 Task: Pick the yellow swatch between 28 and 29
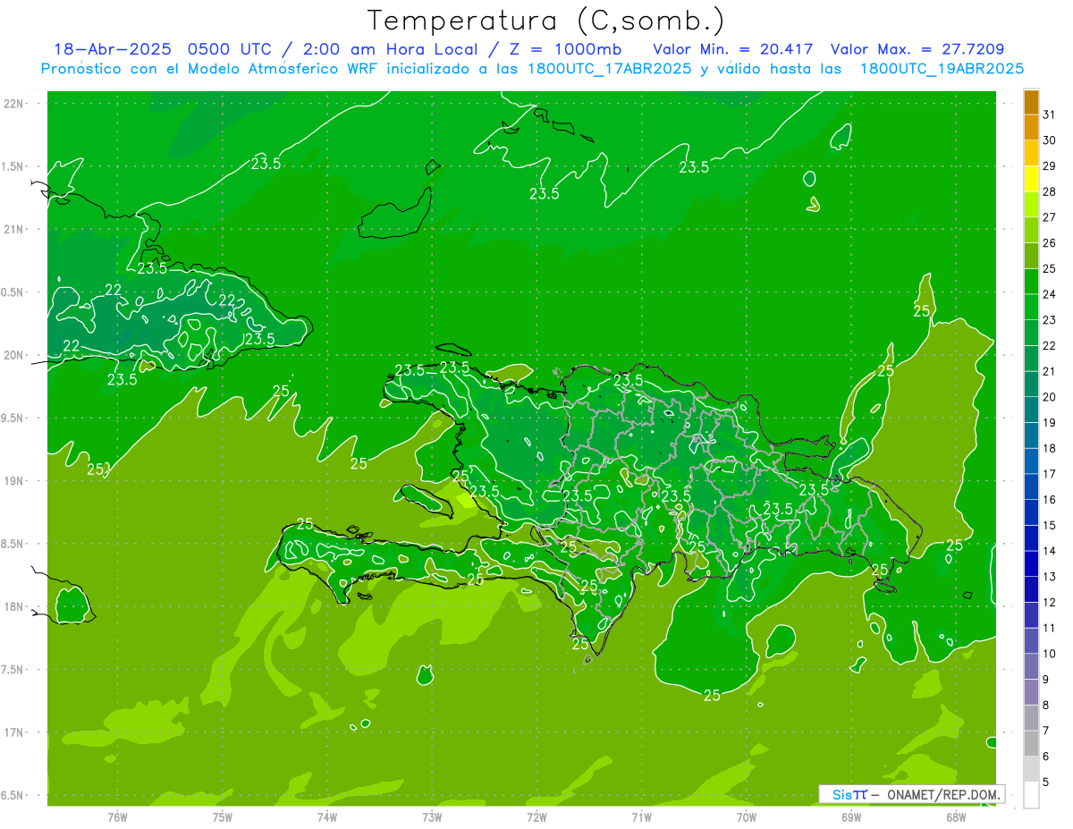point(1031,179)
